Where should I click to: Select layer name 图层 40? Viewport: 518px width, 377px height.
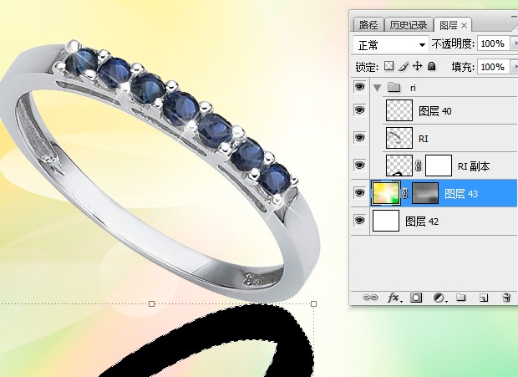click(434, 111)
